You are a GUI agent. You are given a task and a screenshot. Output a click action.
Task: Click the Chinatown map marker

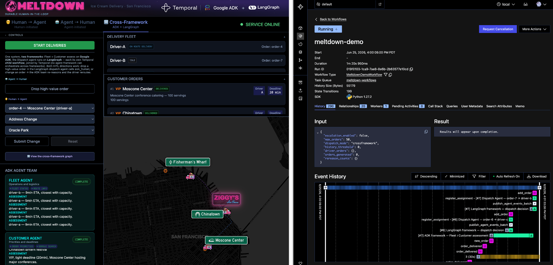click(207, 214)
